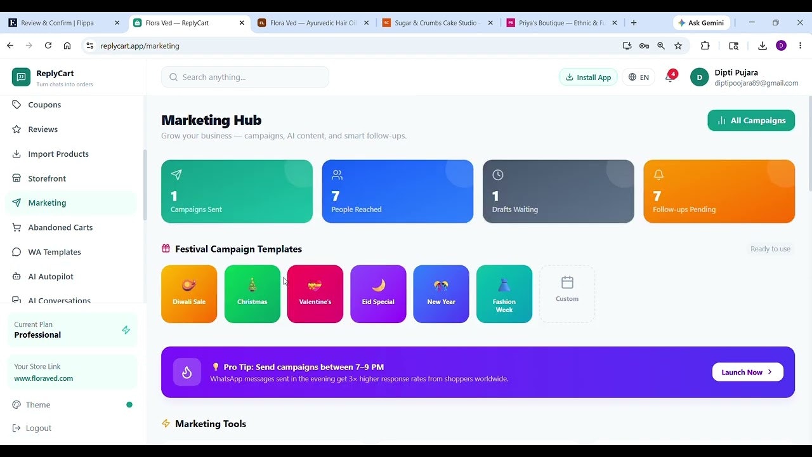Open Coupons from the sidebar
The width and height of the screenshot is (812, 457).
[x=72, y=105]
